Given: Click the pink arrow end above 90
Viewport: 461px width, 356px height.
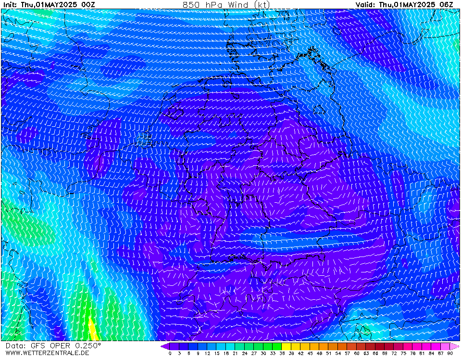Looking at the screenshot, I should 455,346.
